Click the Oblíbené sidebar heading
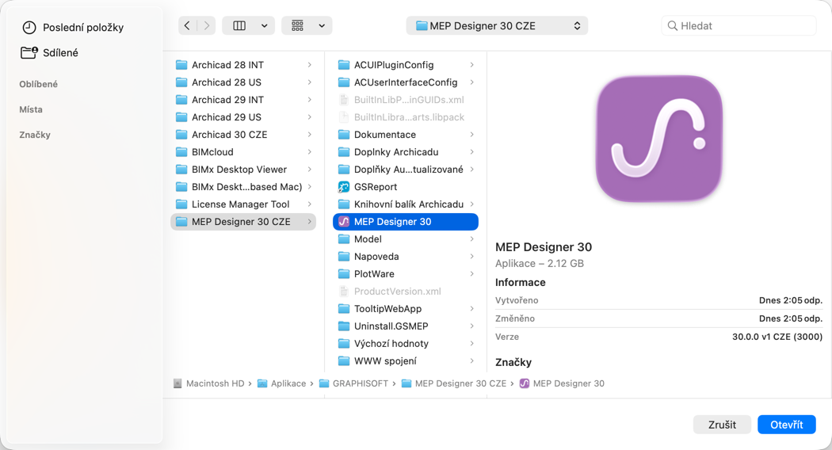The height and width of the screenshot is (450, 832). 38,84
